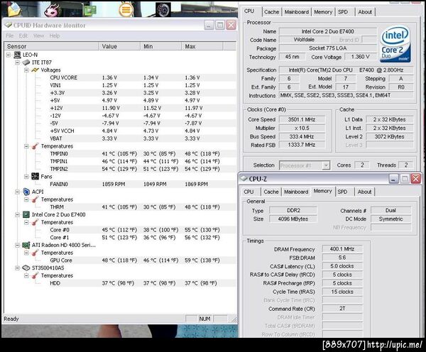
Task: Click the LEO-N computer icon
Action: [17, 55]
